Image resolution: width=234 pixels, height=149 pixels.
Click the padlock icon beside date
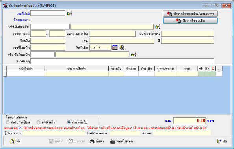tap(122, 48)
